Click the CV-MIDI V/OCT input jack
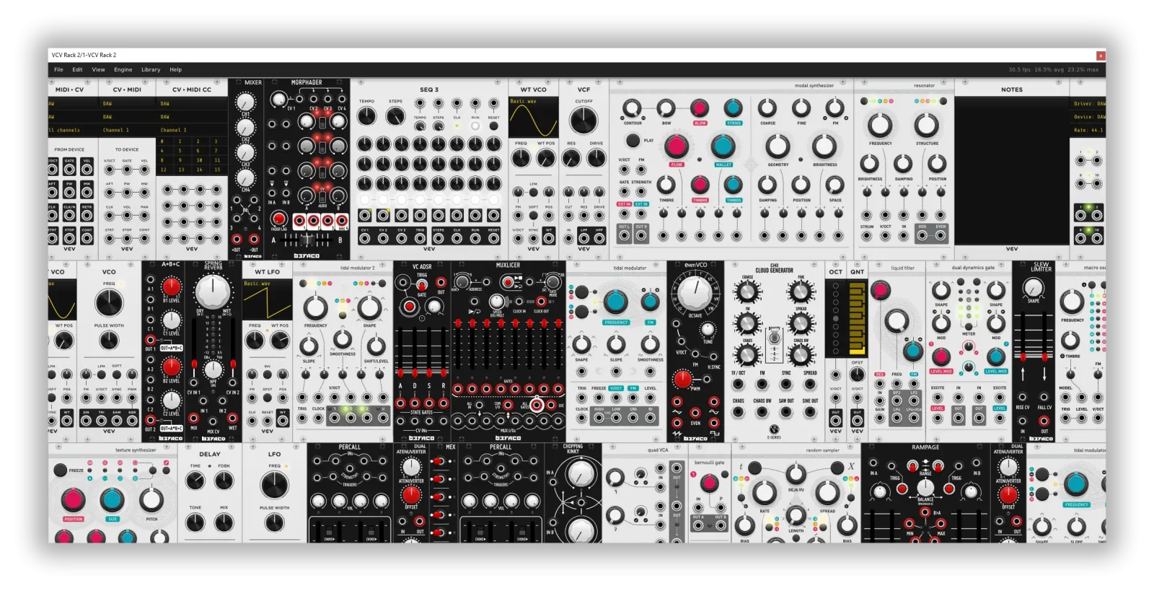 [x=110, y=170]
